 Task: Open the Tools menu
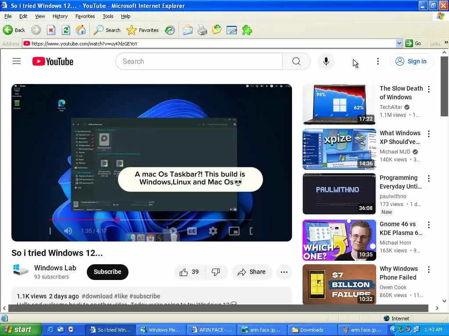click(x=108, y=16)
